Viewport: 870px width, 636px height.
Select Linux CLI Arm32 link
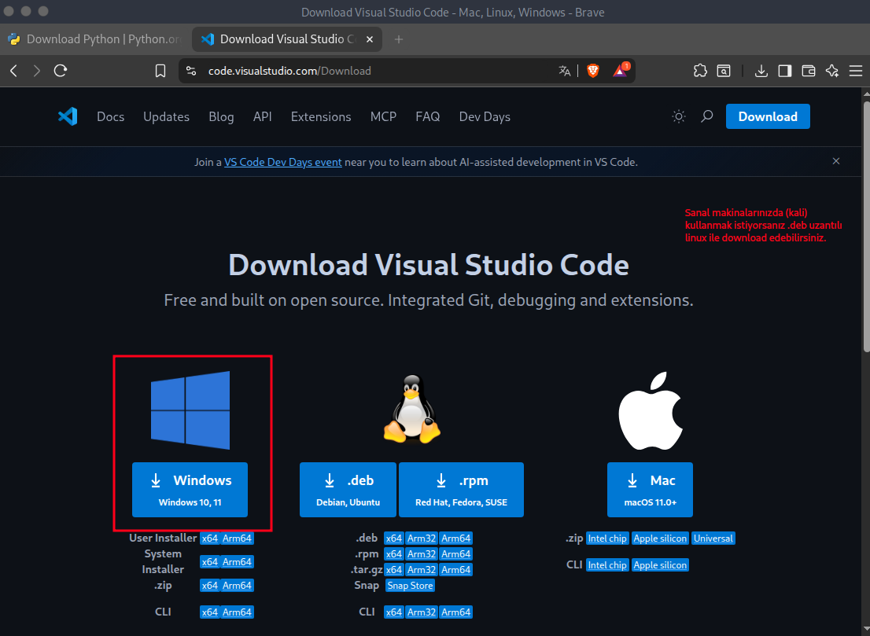422,612
